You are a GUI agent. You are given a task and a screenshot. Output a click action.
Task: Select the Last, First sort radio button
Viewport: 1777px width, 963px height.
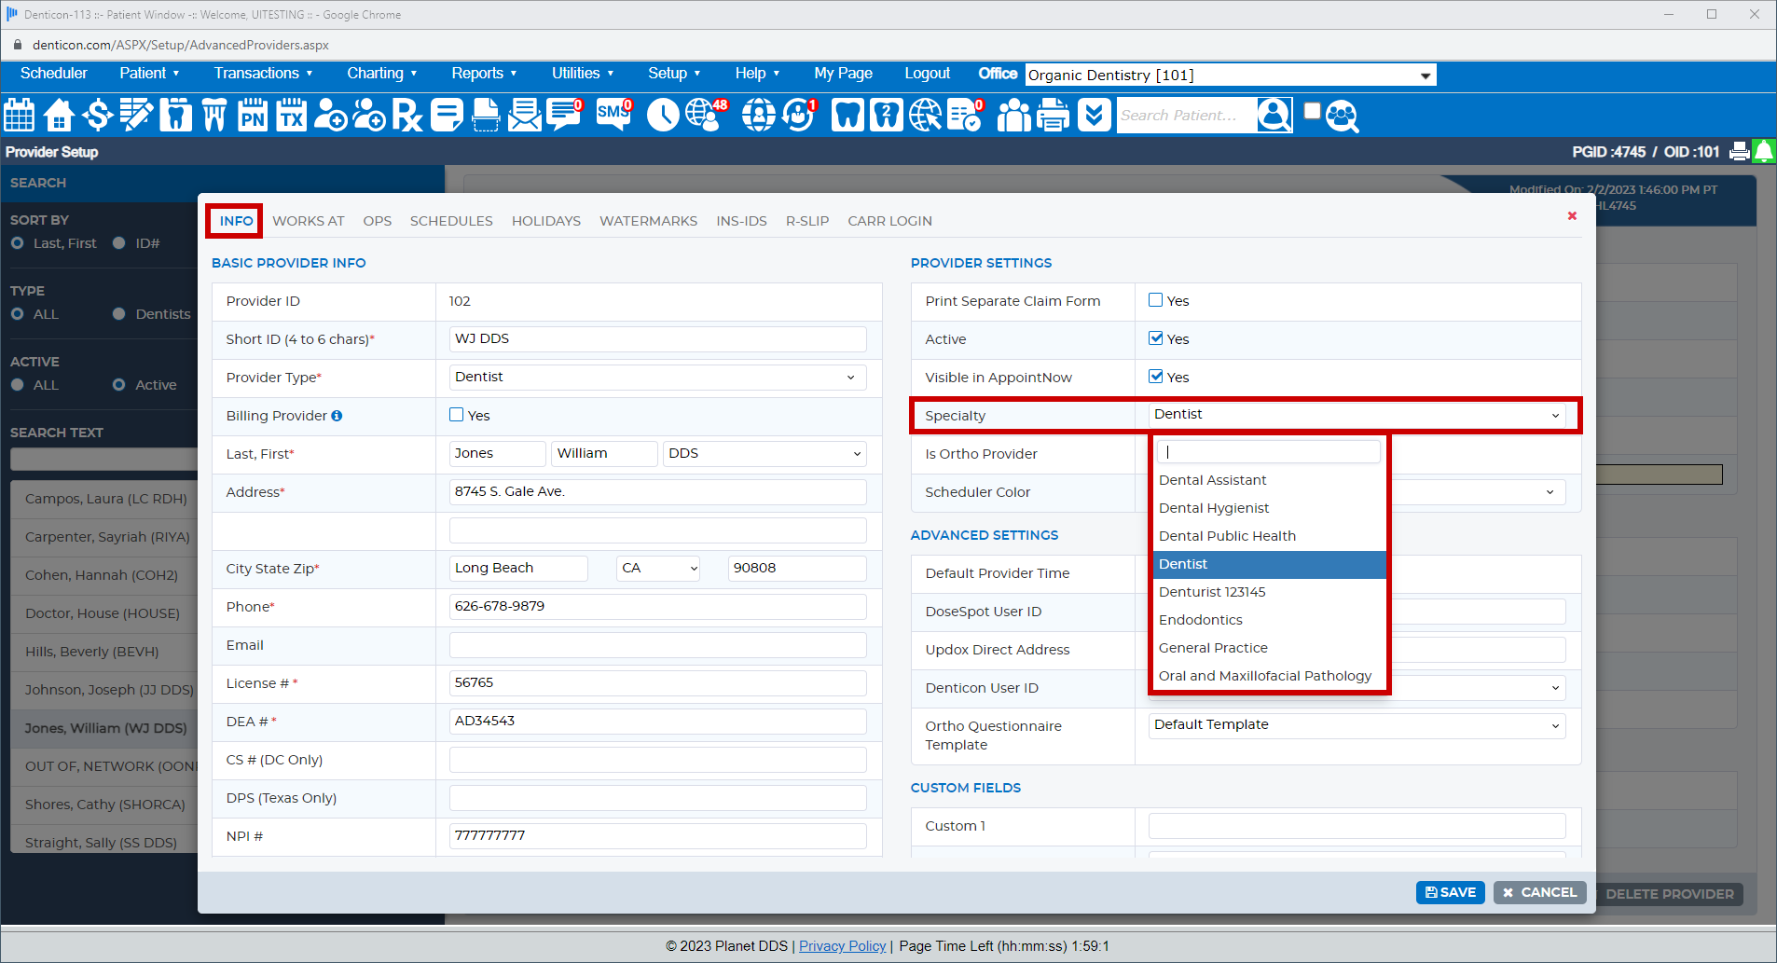click(x=18, y=243)
